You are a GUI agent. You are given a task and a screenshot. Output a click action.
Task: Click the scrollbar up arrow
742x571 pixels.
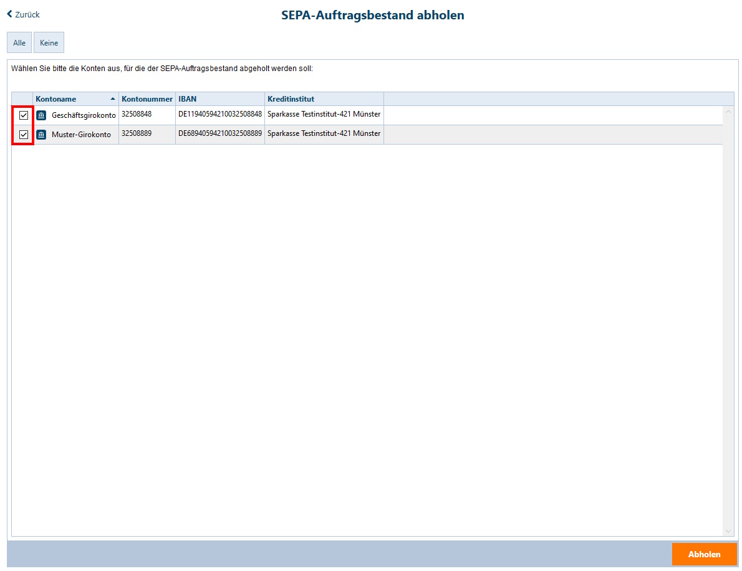(x=728, y=110)
